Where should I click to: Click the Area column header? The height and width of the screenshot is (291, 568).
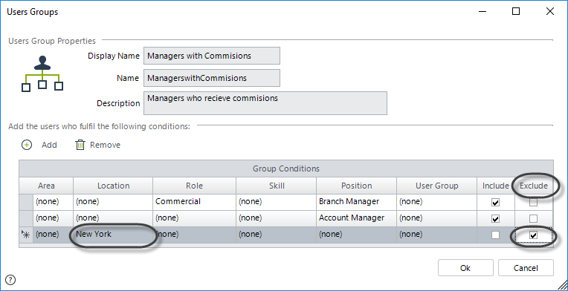[46, 186]
